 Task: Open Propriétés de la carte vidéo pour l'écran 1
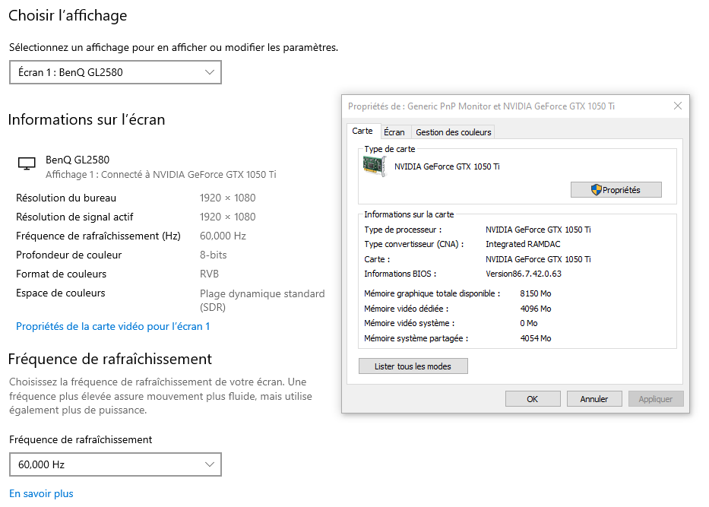113,327
